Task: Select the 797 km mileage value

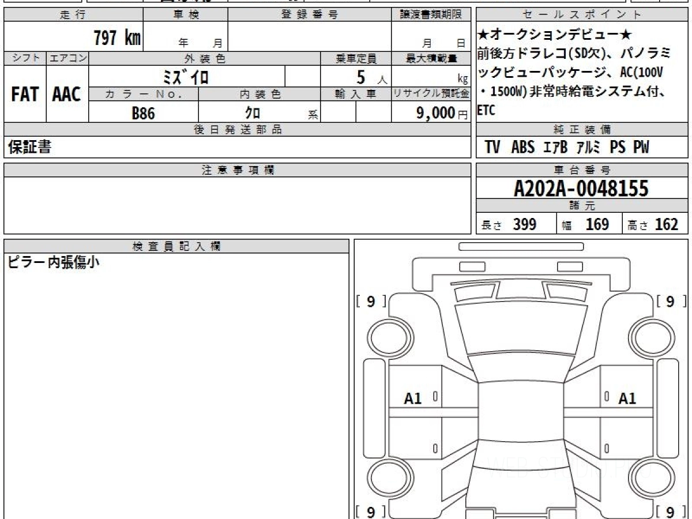Action: coord(117,38)
